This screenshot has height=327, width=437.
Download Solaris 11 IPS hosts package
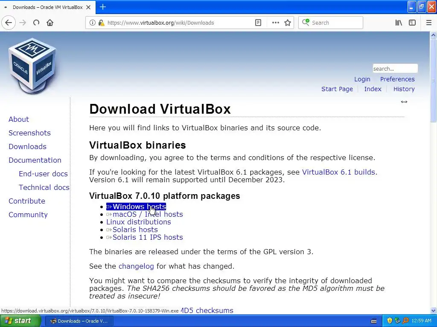(145, 237)
